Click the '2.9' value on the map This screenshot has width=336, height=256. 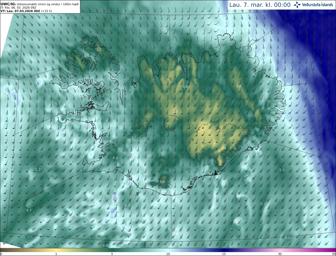(239, 86)
